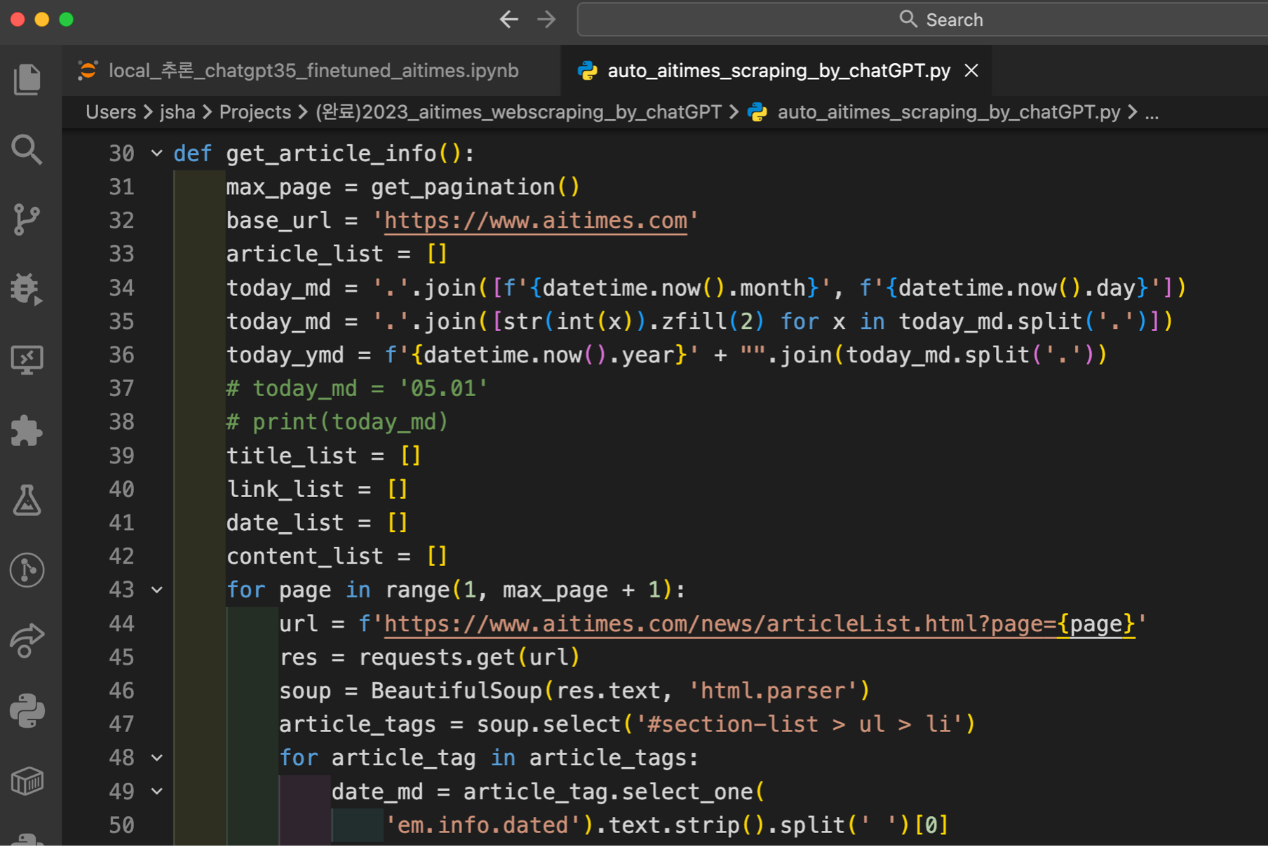The width and height of the screenshot is (1268, 847).
Task: Click the article_list variable on line 33
Action: pyautogui.click(x=305, y=254)
